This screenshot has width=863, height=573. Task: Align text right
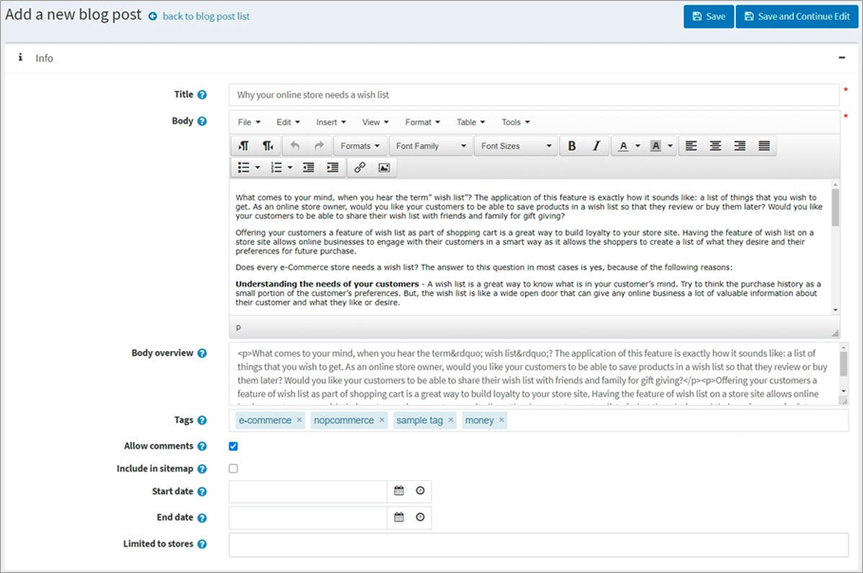[x=740, y=146]
